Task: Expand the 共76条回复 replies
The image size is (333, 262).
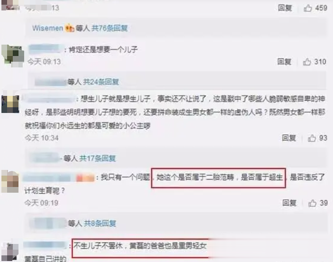Action: point(109,28)
